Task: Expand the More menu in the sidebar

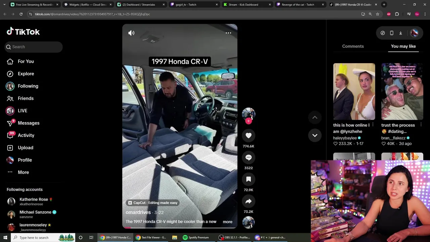Action: 23,172
